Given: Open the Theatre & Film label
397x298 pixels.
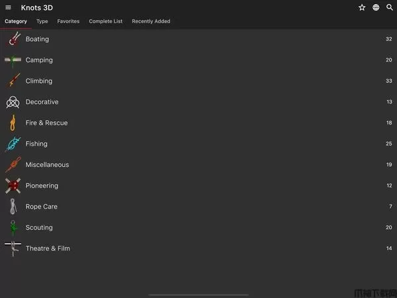Looking at the screenshot, I should [x=48, y=248].
